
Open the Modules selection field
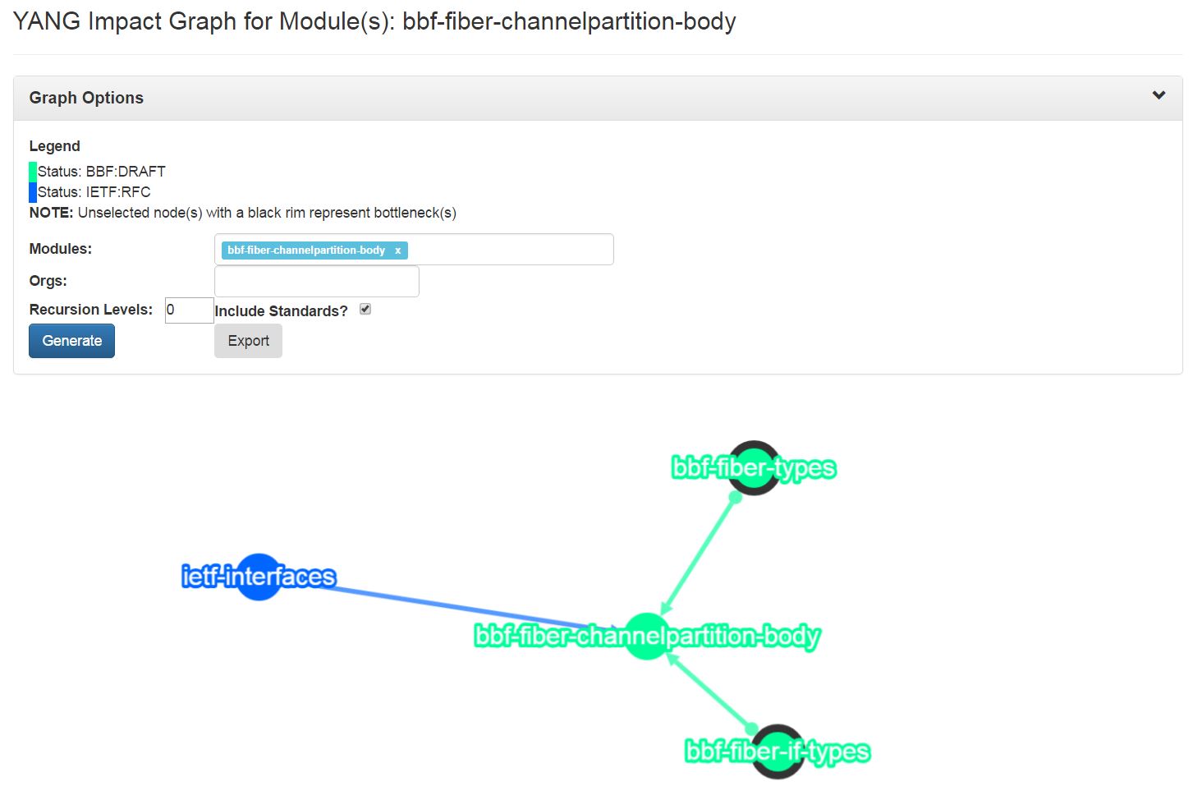point(414,250)
